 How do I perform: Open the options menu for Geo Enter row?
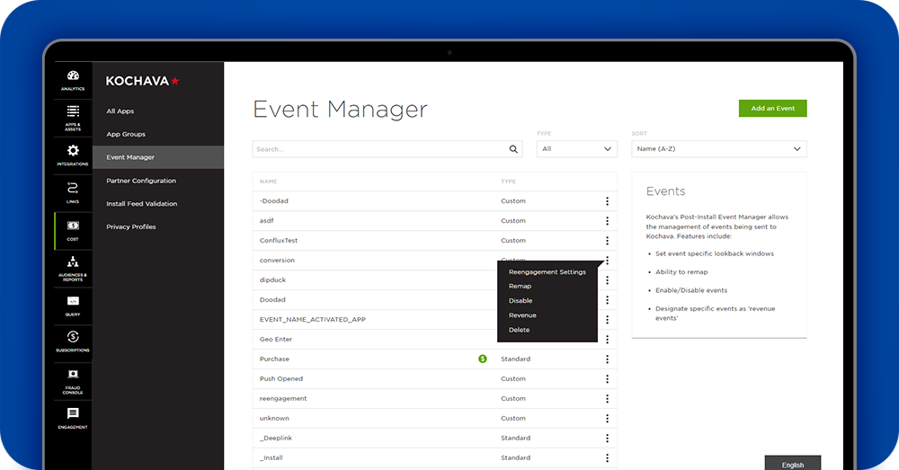607,340
